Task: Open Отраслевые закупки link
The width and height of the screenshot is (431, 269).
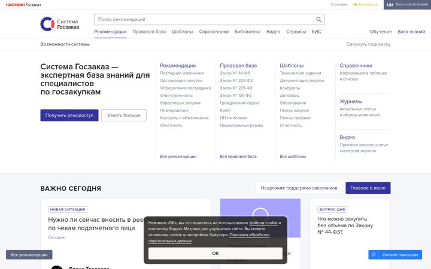Action: click(180, 103)
